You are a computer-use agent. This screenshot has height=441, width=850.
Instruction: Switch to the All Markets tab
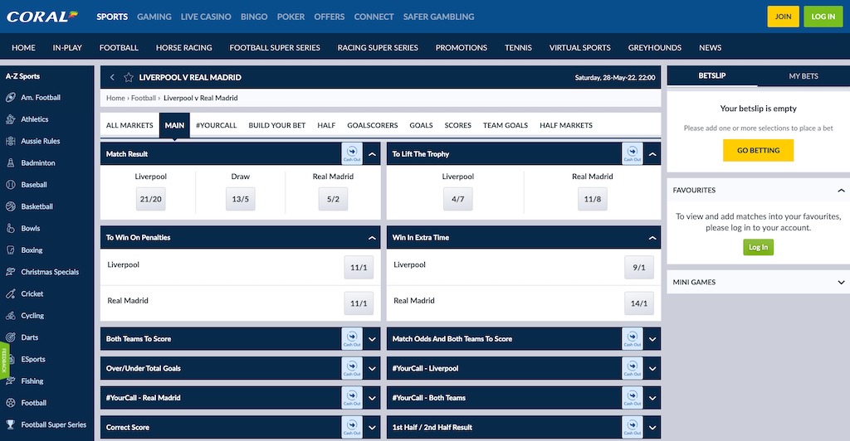[x=129, y=125]
